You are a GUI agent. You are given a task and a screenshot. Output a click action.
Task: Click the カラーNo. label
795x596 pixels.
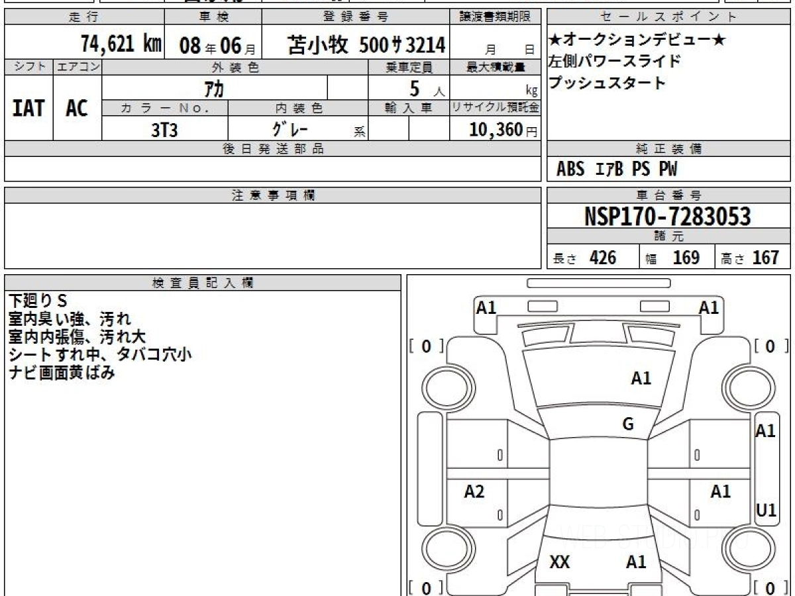(165, 108)
